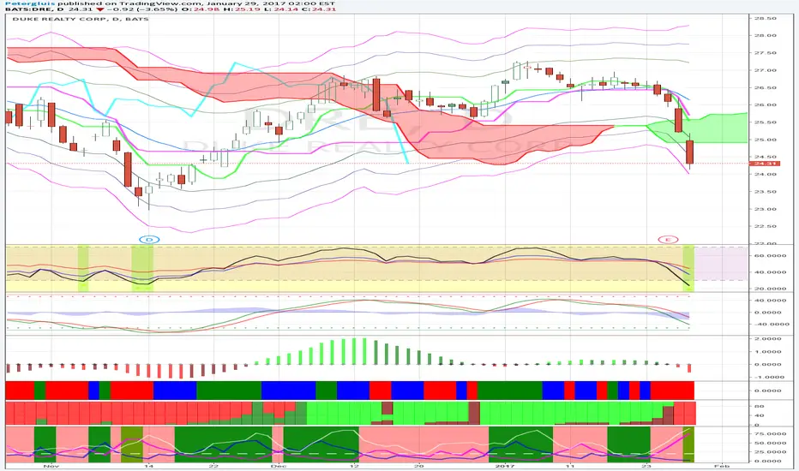Click the 25.00 price axis label
Image resolution: width=799 pixels, height=471 pixels.
point(766,140)
